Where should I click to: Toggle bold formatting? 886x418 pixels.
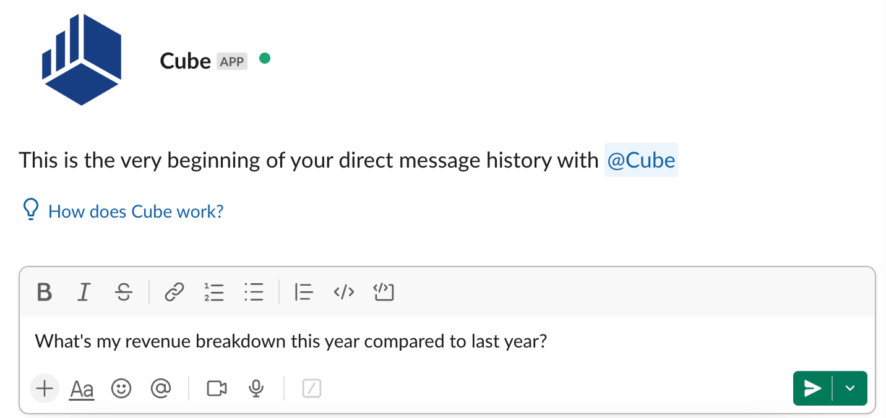44,292
